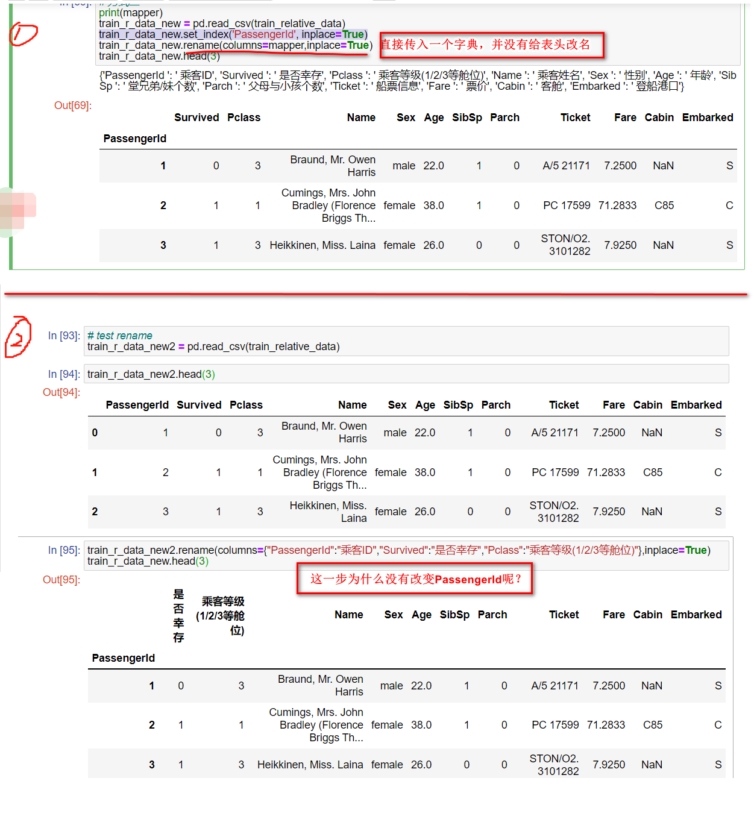Screen dimensions: 754x819
Task: Click 是否幸存 column header in Out[95] table
Action: [178, 616]
